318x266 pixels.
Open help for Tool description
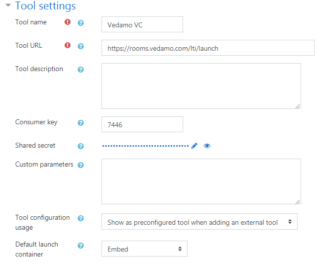click(x=81, y=70)
